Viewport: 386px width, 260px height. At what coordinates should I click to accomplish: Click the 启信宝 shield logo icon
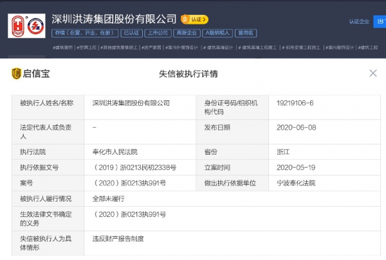[x=17, y=73]
